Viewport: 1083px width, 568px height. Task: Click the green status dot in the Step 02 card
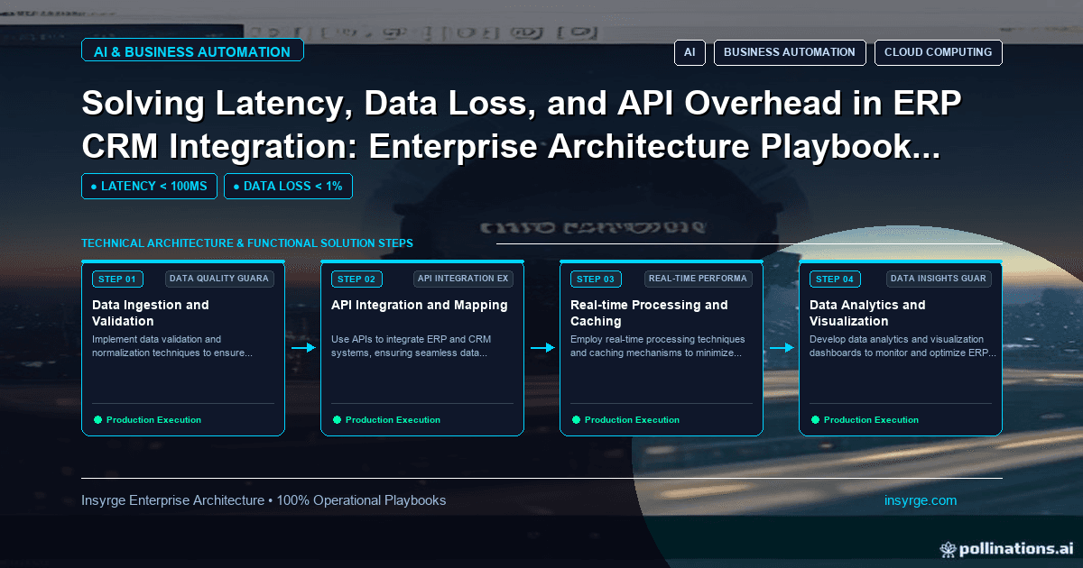pos(337,419)
